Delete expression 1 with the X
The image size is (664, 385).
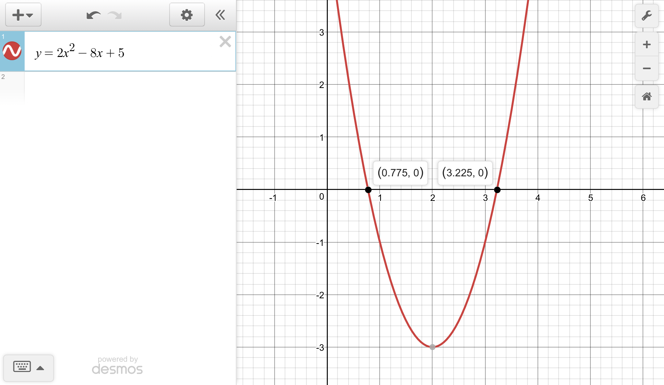(225, 42)
